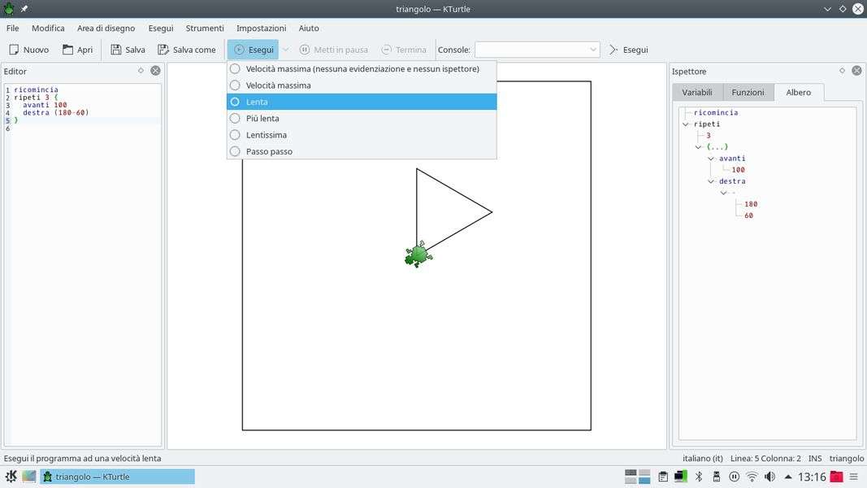Open a file with the Apri icon
The height and width of the screenshot is (488, 867).
67,50
